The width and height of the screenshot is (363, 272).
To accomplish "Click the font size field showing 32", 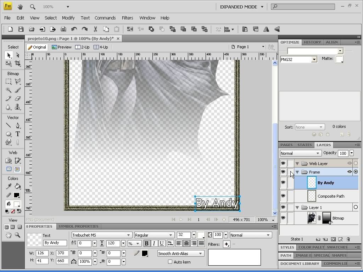I will tap(184, 235).
